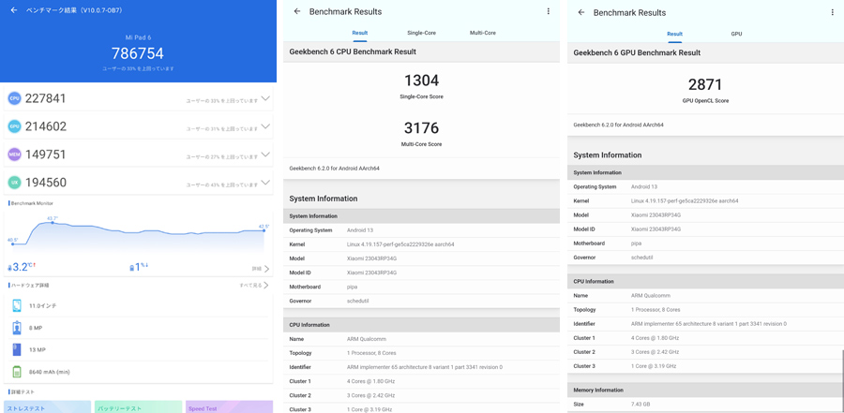
Task: Tap the 11.0 inch screen size icon
Action: coord(17,305)
